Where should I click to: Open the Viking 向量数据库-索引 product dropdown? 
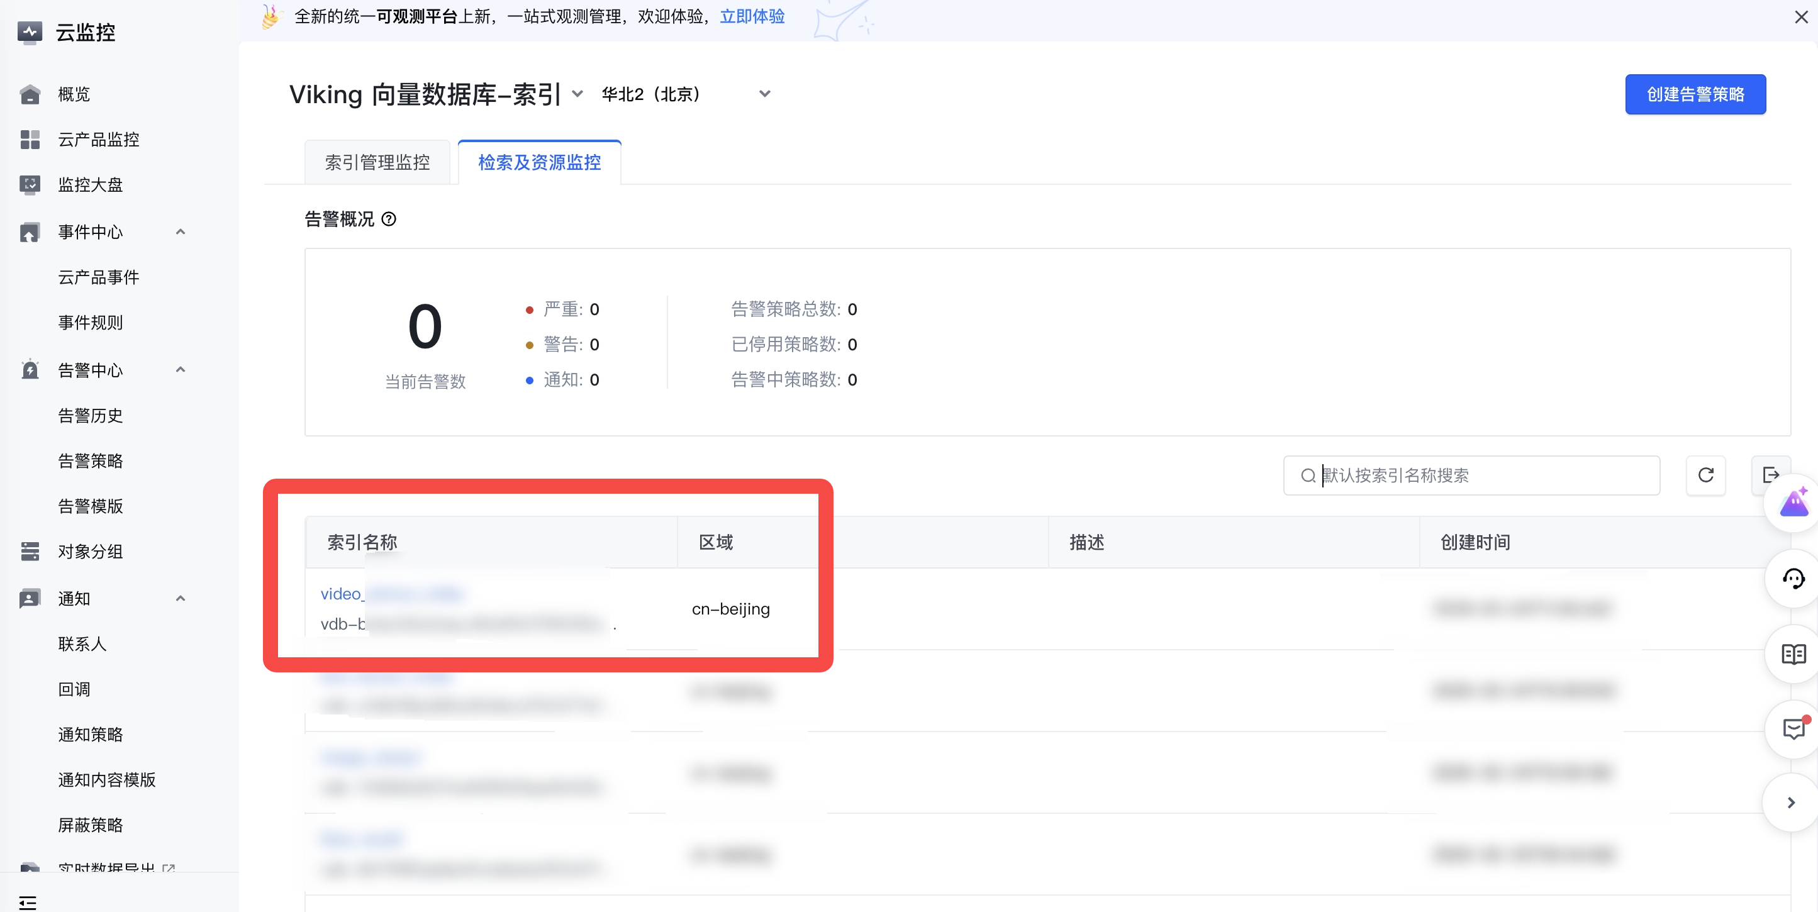pyautogui.click(x=577, y=94)
